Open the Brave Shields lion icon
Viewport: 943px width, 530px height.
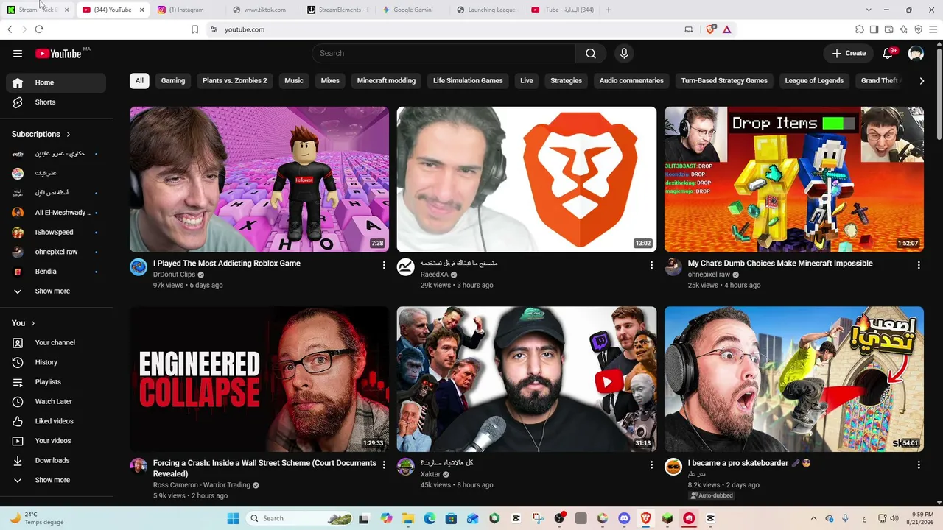pos(710,29)
